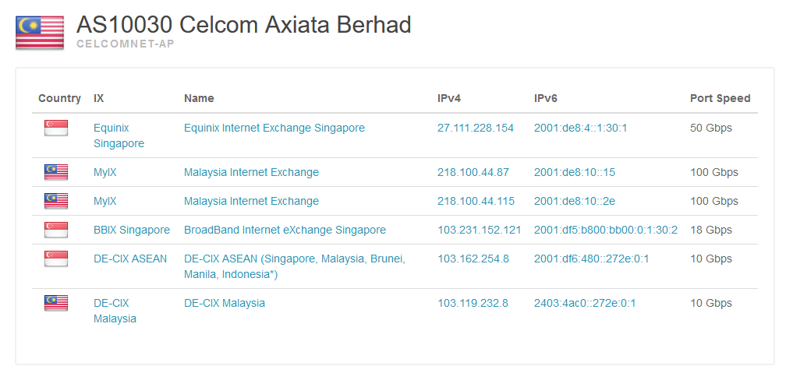Screen dimensions: 793x380
Task: Click the large Malaysia flag beside the AS10030 title
Action: click(40, 33)
